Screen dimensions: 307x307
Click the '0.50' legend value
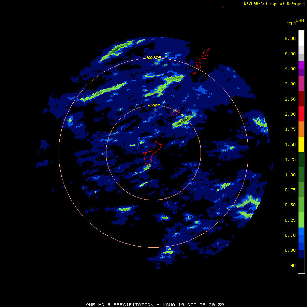290,205
